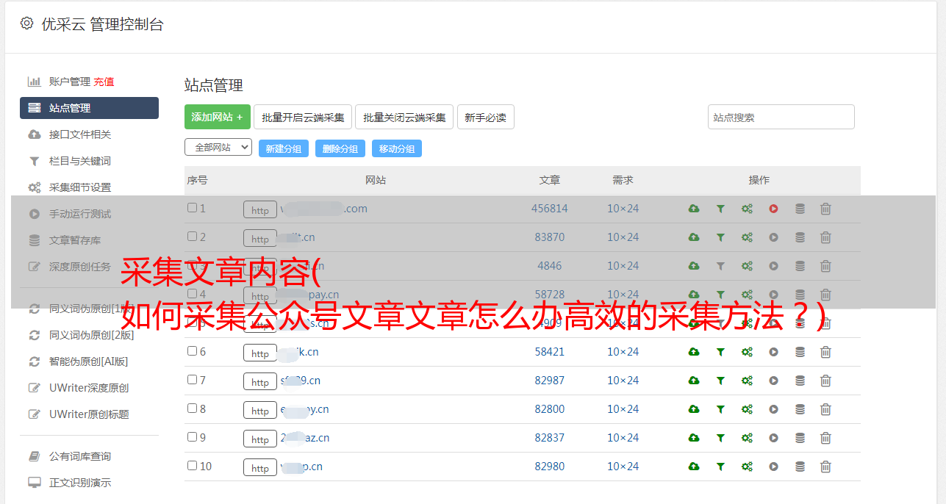Click the filter icon in row 7
This screenshot has width=946, height=504.
720,381
